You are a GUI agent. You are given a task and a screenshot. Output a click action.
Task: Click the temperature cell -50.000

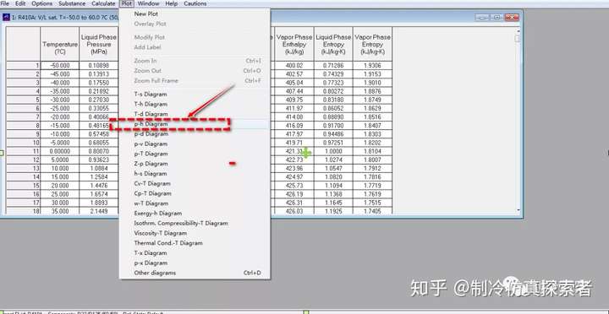(60, 66)
